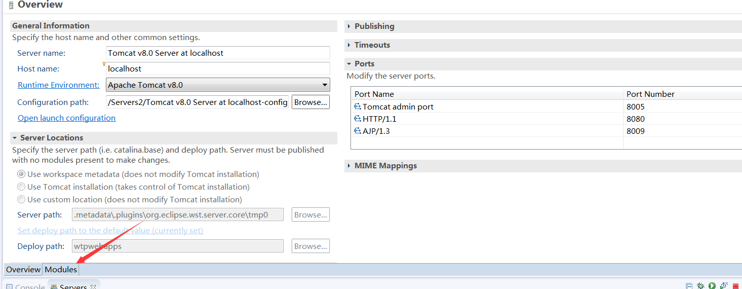
Task: Switch to the Modules tab
Action: (61, 270)
